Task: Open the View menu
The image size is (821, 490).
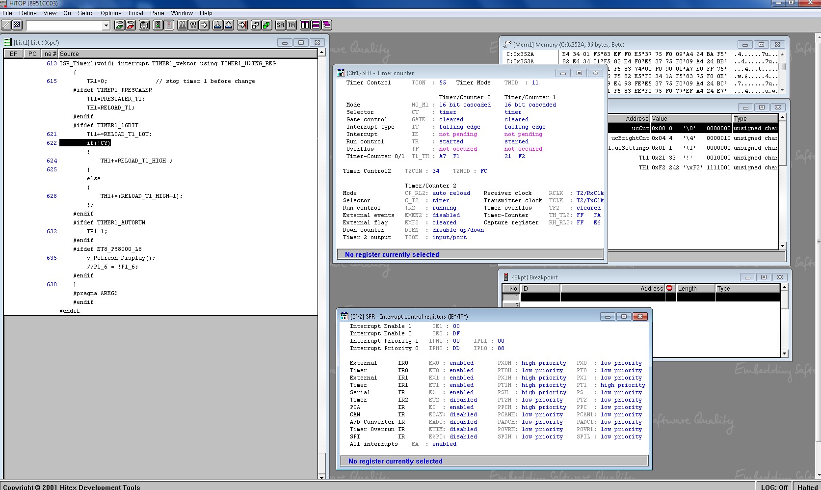Action: pos(50,13)
